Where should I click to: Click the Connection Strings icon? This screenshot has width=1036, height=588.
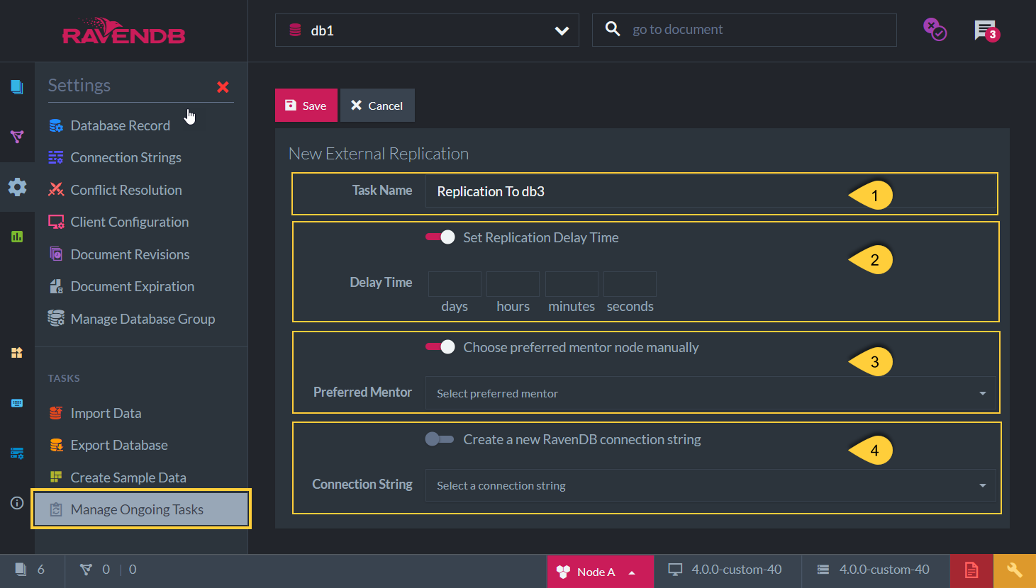click(56, 157)
